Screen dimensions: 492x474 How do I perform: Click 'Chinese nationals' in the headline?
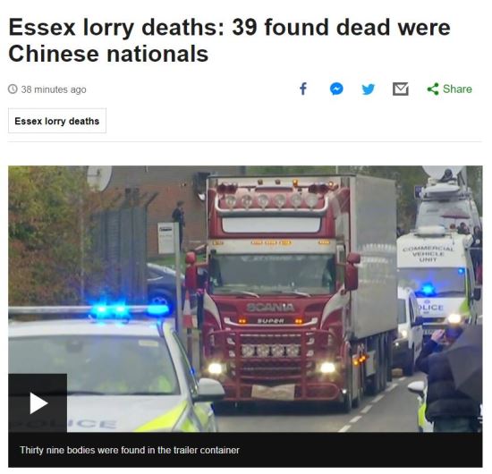[108, 54]
